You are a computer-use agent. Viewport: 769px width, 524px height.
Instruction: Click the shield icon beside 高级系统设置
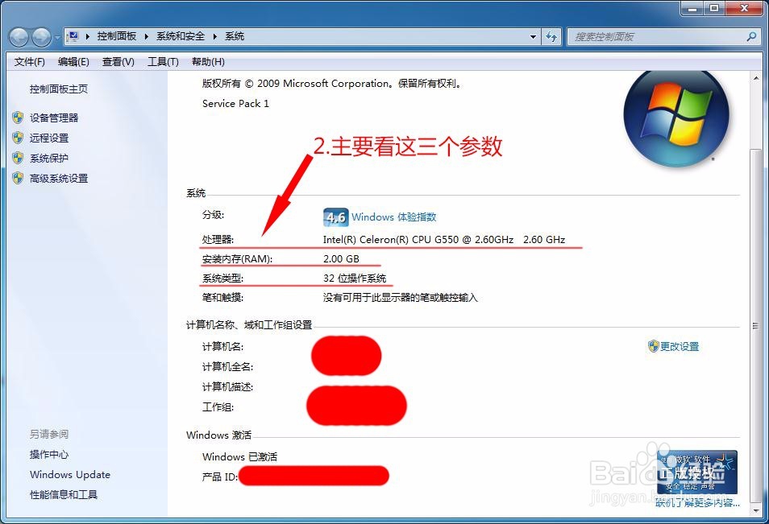pyautogui.click(x=18, y=178)
